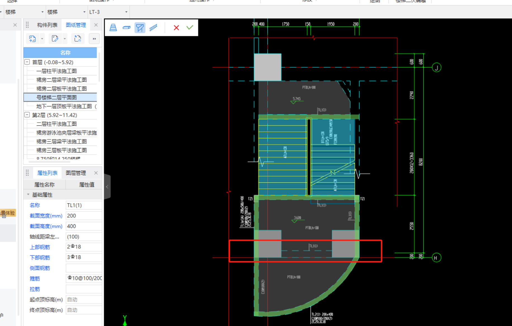Image resolution: width=512 pixels, height=326 pixels.
Task: Click the empty 拉筋 value field
Action: pyautogui.click(x=84, y=289)
